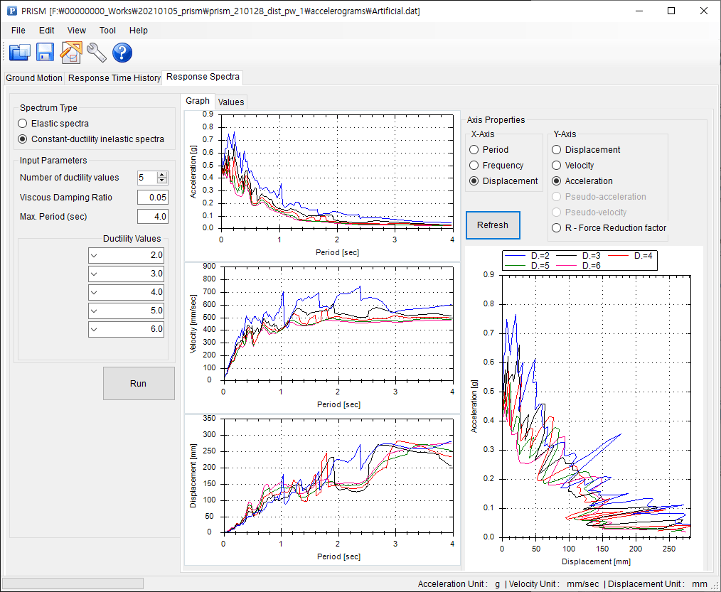Open an accelerogram file via the folder toolbar icon
This screenshot has width=721, height=592.
19,52
